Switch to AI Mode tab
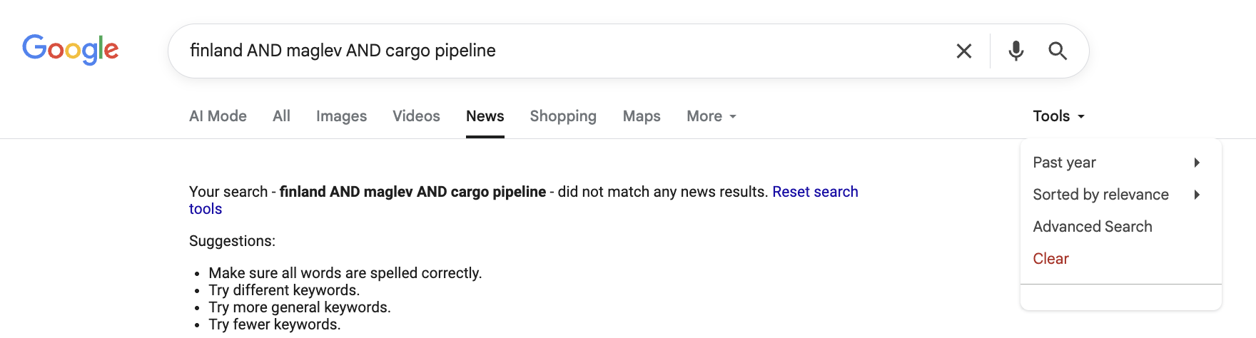The width and height of the screenshot is (1256, 338). [218, 116]
